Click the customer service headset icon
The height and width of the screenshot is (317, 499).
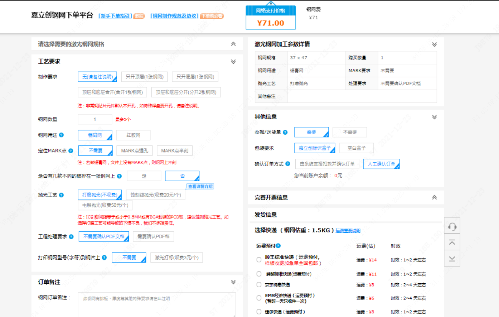[x=452, y=226]
